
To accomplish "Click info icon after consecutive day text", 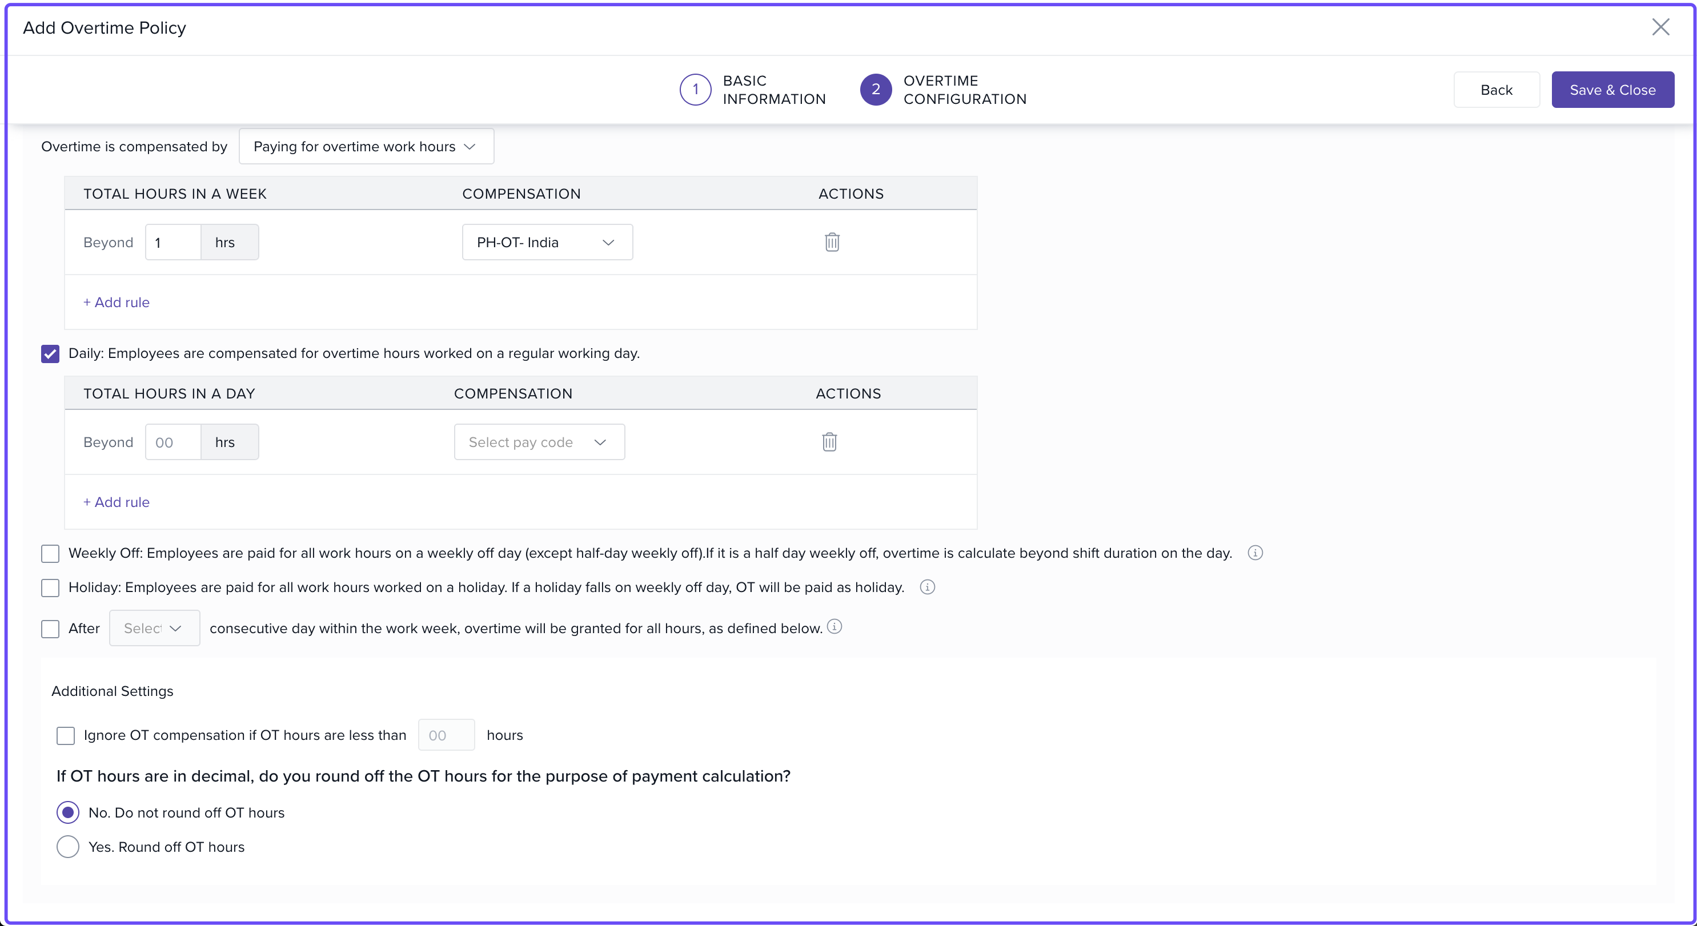I will point(835,627).
